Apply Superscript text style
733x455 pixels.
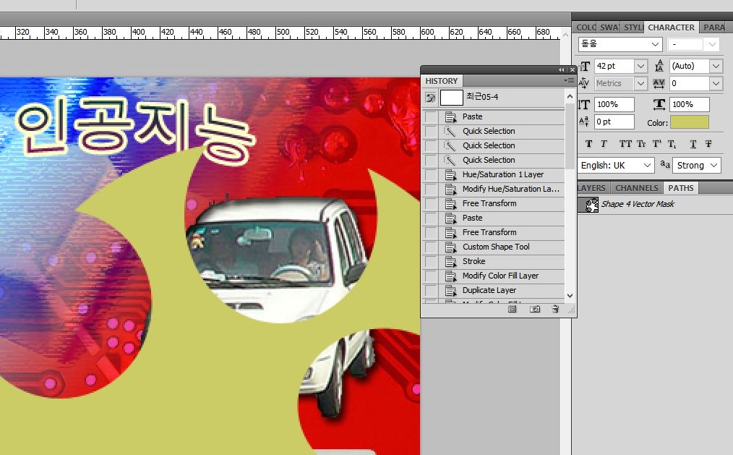[657, 144]
